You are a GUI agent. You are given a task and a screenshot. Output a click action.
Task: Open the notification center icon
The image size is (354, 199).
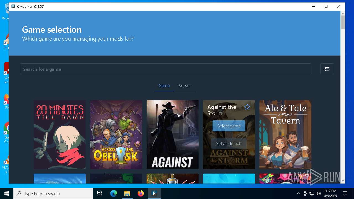tap(345, 193)
